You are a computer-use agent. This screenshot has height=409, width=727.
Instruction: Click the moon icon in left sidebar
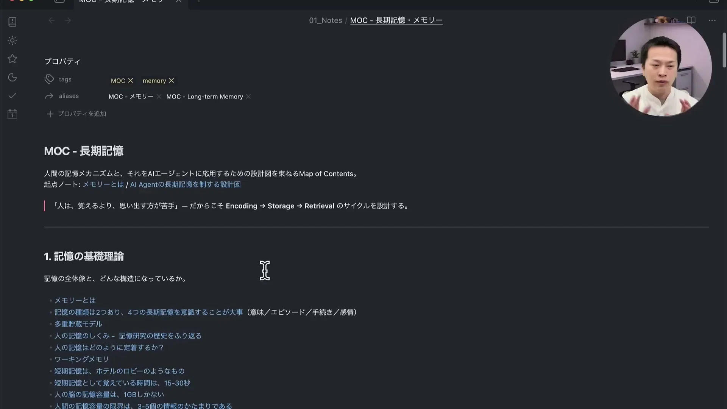(12, 77)
